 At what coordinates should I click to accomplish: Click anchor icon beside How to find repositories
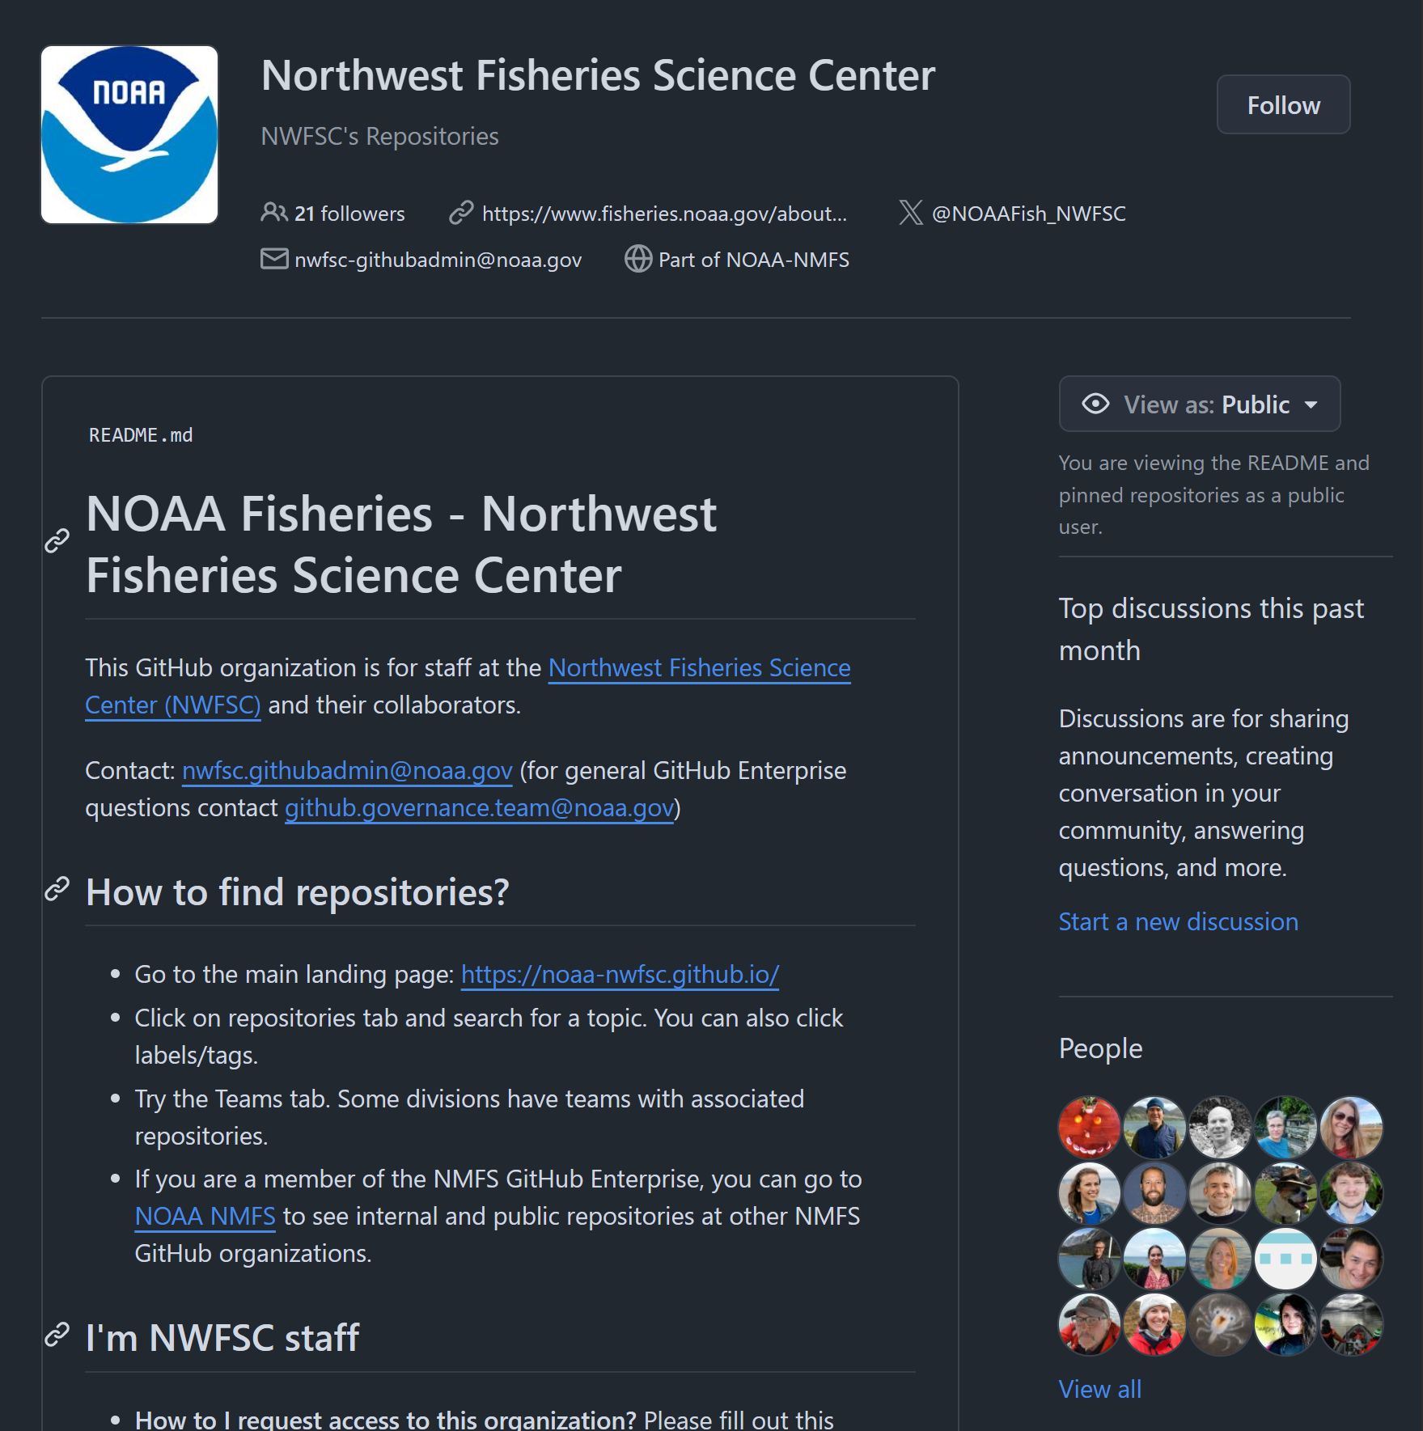click(x=57, y=889)
